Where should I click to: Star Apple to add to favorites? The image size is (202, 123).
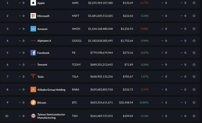pyautogui.click(x=194, y=3)
